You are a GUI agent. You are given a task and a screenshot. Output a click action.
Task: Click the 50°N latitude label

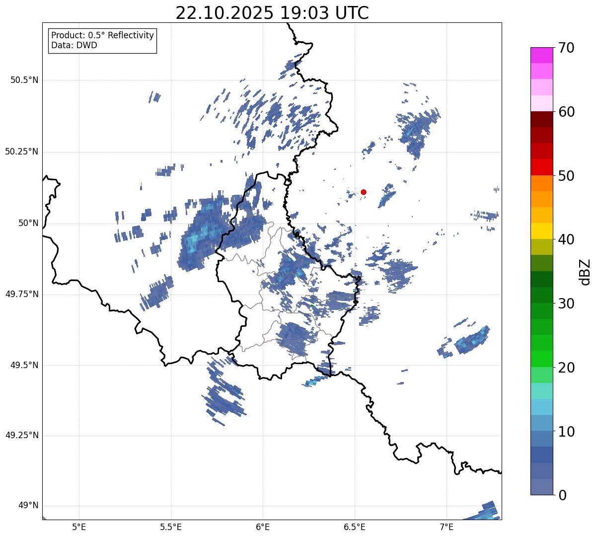pos(28,223)
